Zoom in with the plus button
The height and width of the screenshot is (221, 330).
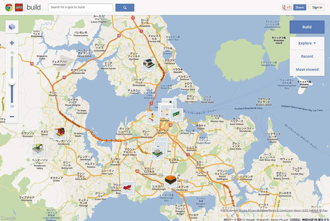pyautogui.click(x=12, y=43)
